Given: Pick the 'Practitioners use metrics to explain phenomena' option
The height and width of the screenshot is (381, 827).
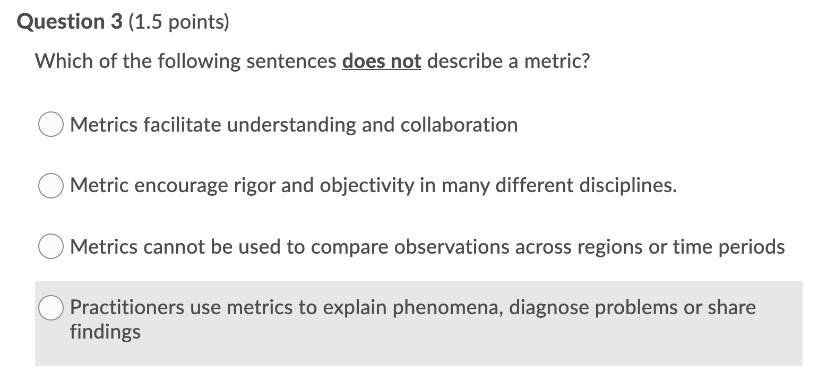Looking at the screenshot, I should point(50,307).
